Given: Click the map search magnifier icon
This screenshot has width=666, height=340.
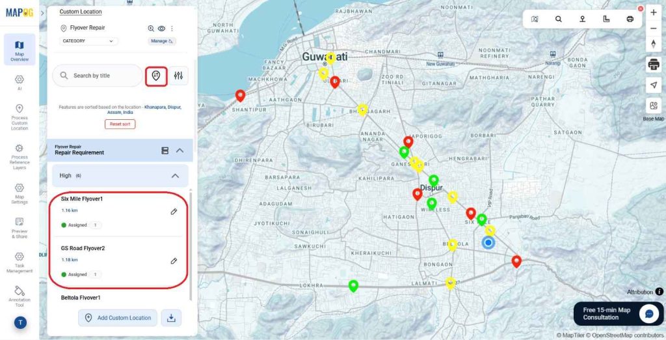Looking at the screenshot, I should click(558, 19).
